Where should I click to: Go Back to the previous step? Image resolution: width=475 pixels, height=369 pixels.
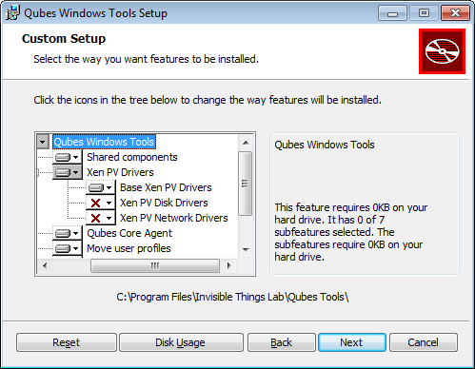[x=282, y=342]
